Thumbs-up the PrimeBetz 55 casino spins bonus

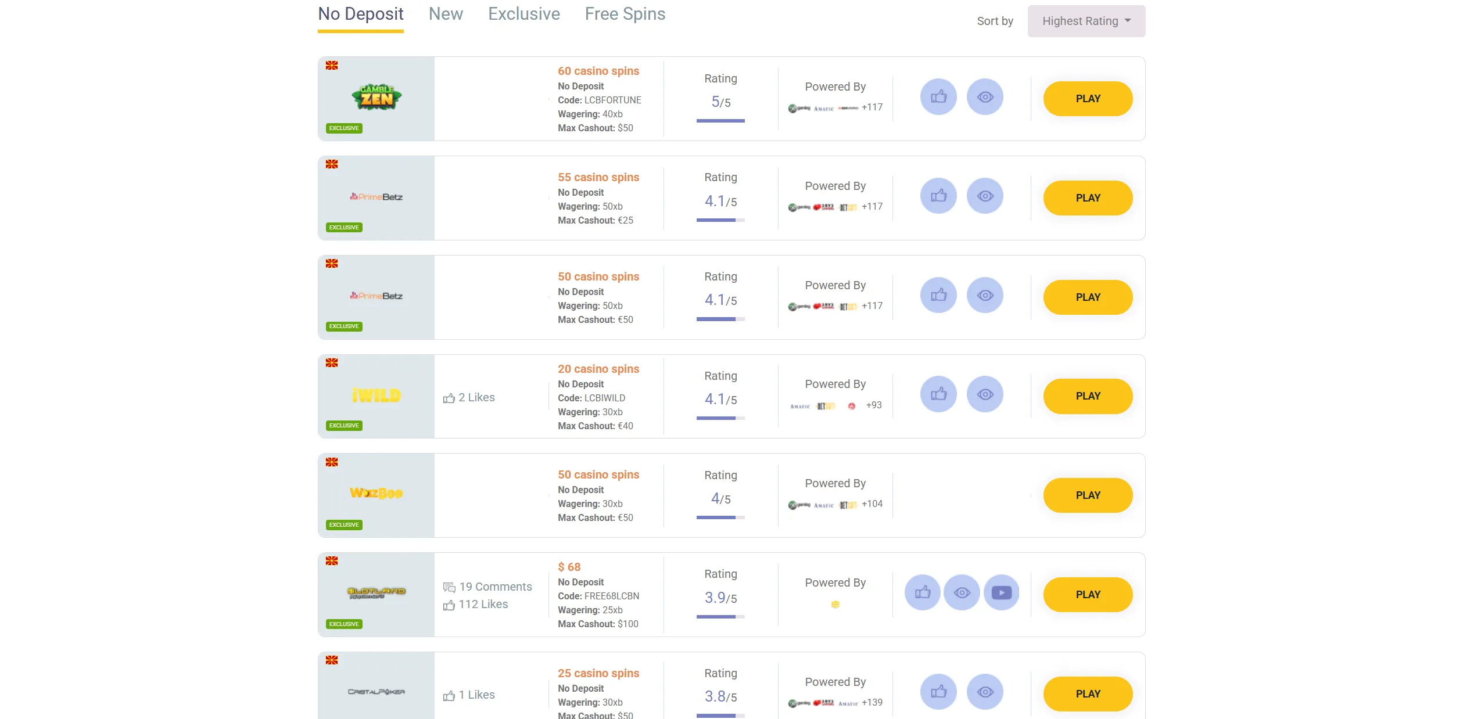(938, 196)
